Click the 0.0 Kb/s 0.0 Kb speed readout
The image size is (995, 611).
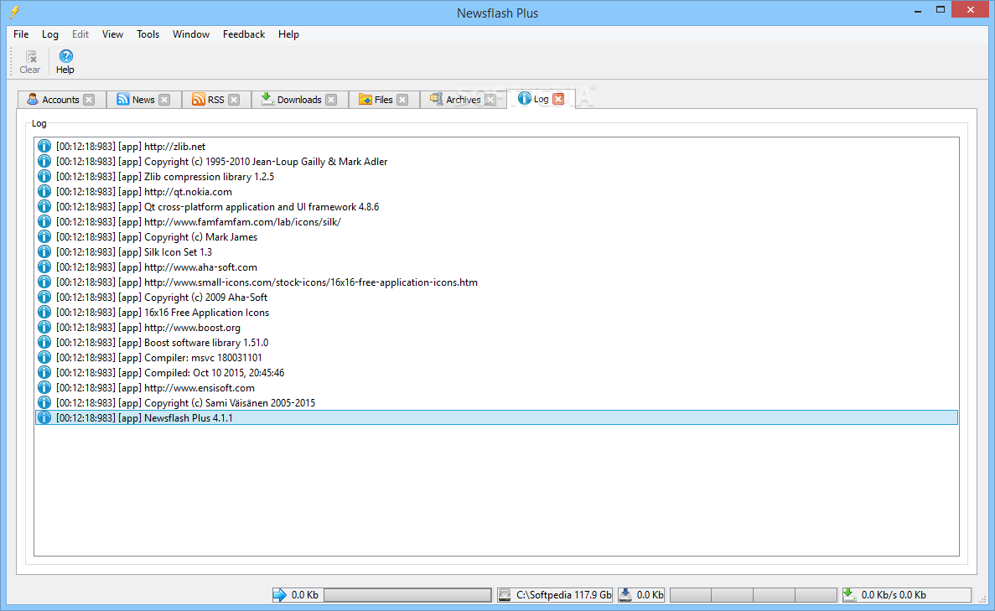(894, 595)
